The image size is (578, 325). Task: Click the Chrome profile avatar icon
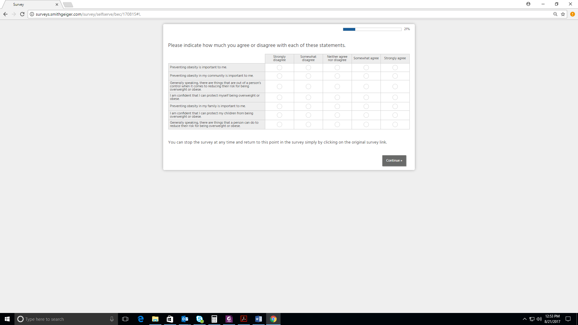528,4
